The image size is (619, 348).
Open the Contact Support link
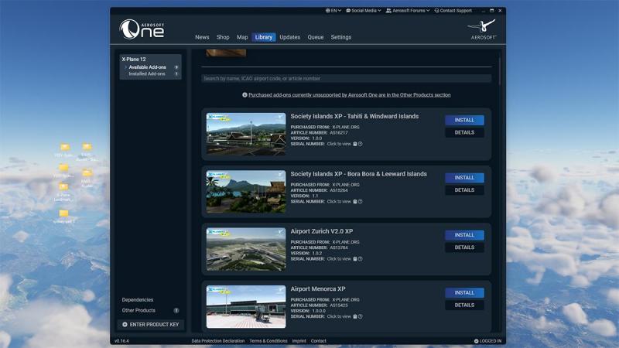point(453,11)
